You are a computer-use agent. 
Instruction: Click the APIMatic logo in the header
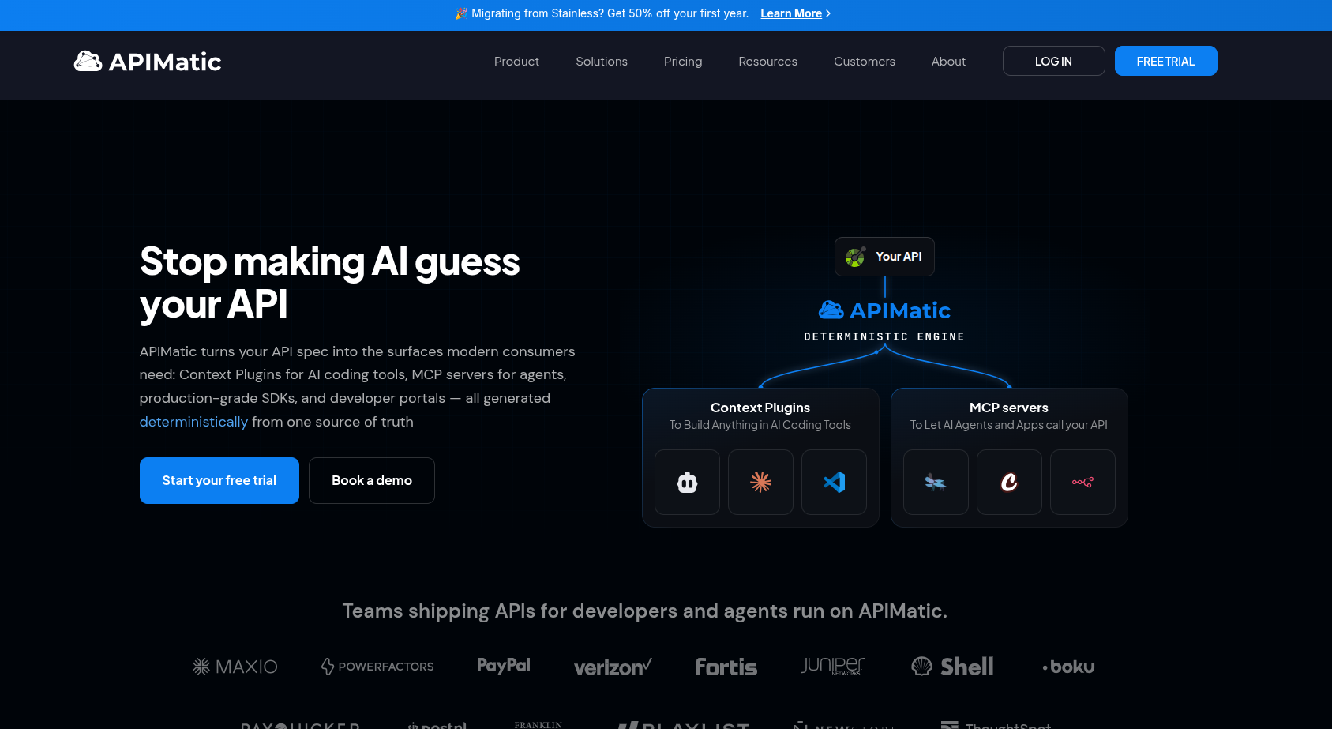point(148,62)
